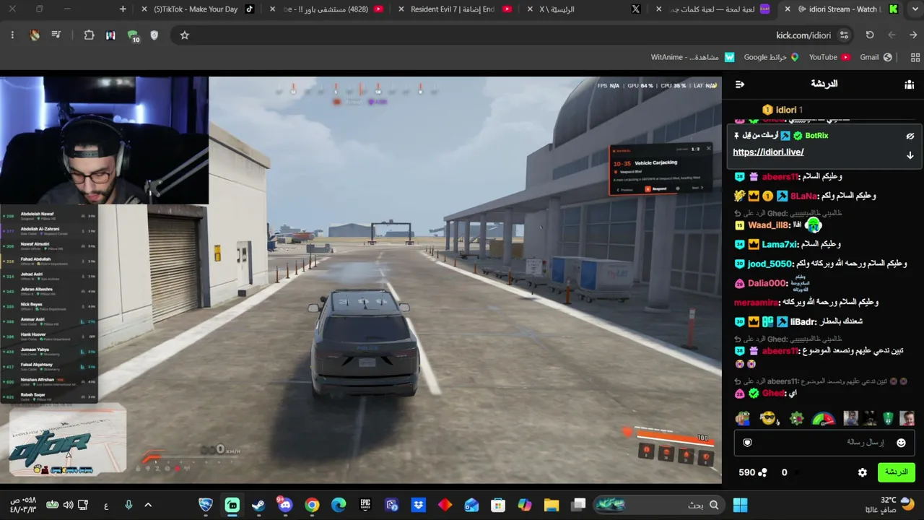Image resolution: width=924 pixels, height=520 pixels.
Task: Launch Epic Games from taskbar
Action: click(365, 505)
